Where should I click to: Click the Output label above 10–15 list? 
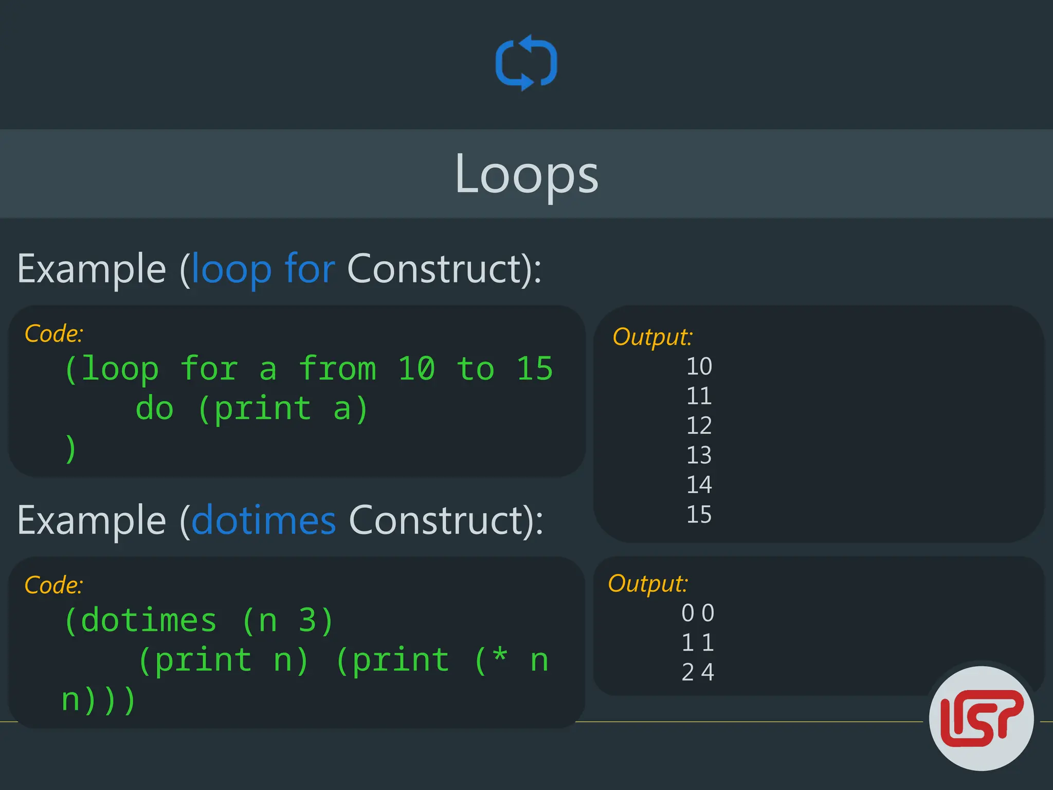[652, 337]
